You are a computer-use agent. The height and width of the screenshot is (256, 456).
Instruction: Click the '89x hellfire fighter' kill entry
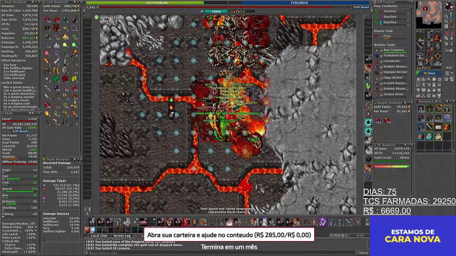point(18,68)
